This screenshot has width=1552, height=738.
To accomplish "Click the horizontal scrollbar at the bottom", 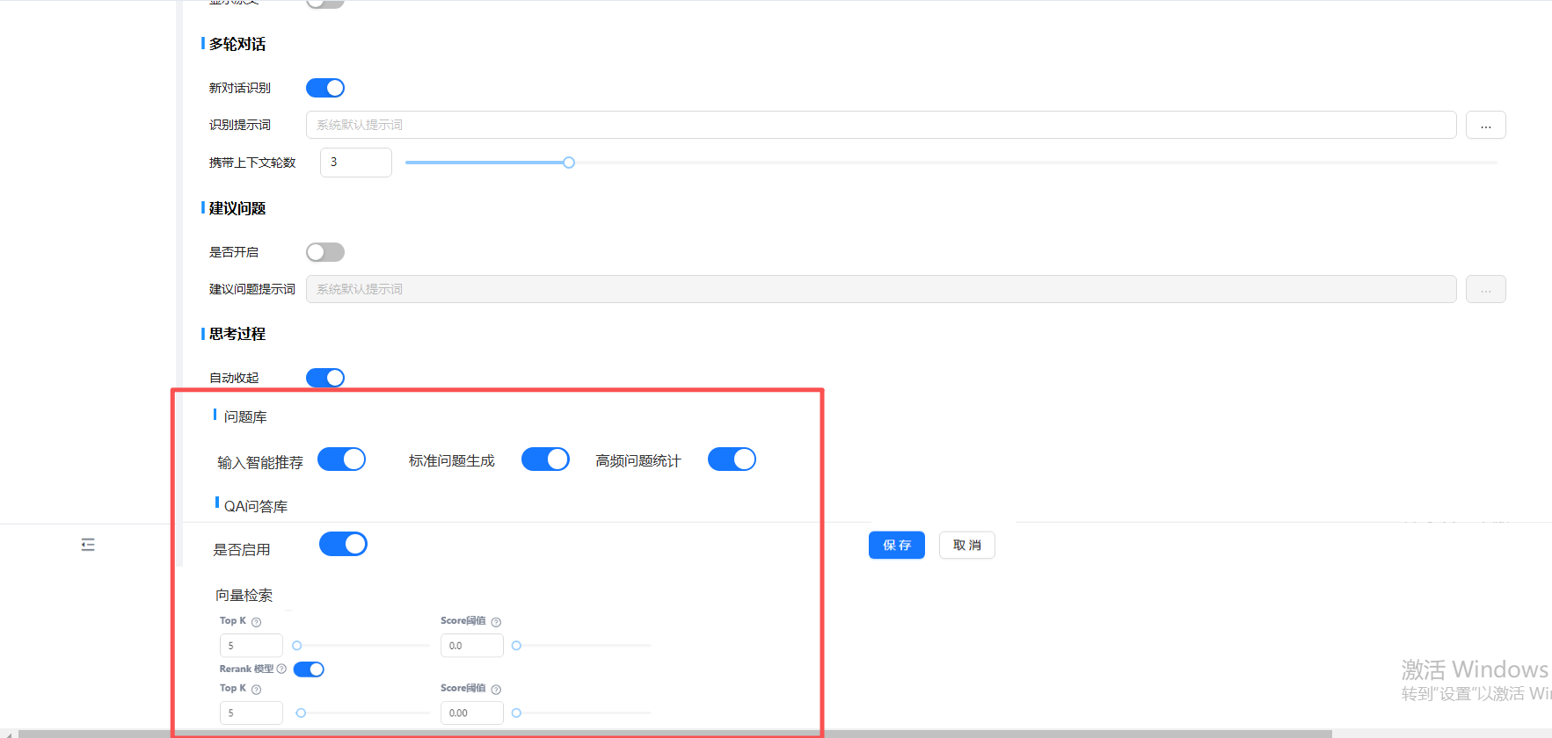I will tap(675, 734).
